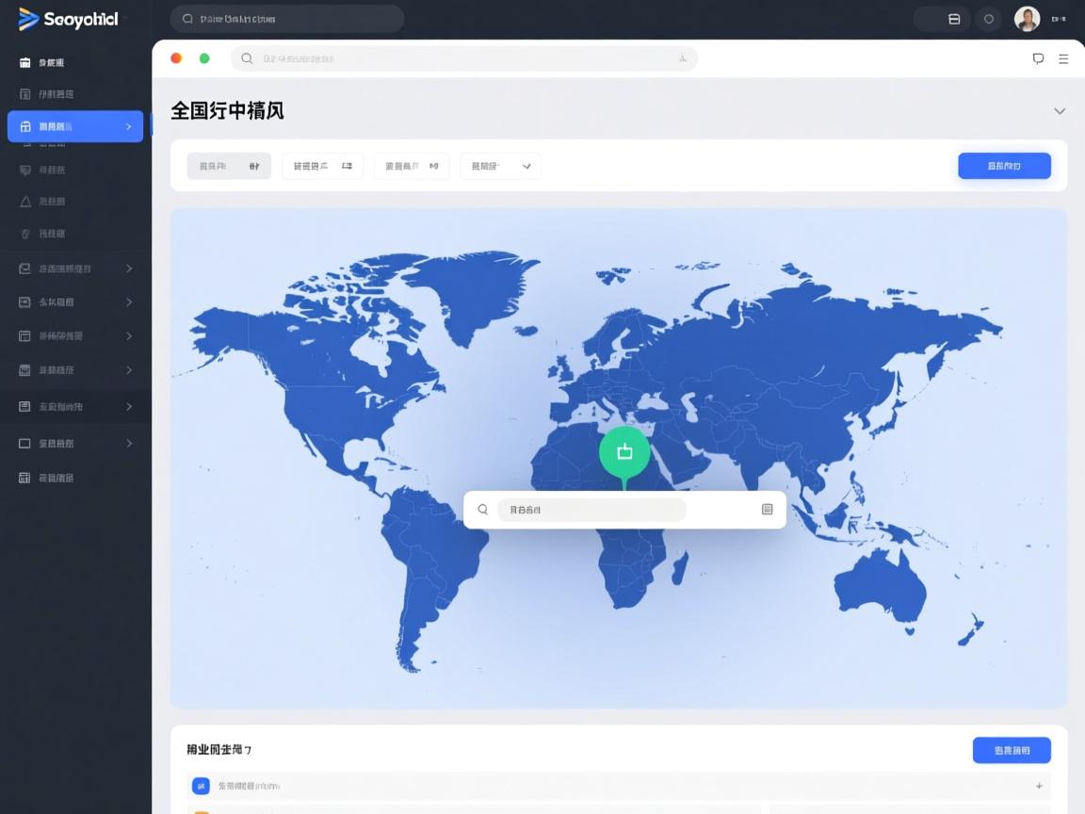This screenshot has width=1085, height=814.
Task: Open the tag icon entry in the sidebar
Action: point(24,233)
